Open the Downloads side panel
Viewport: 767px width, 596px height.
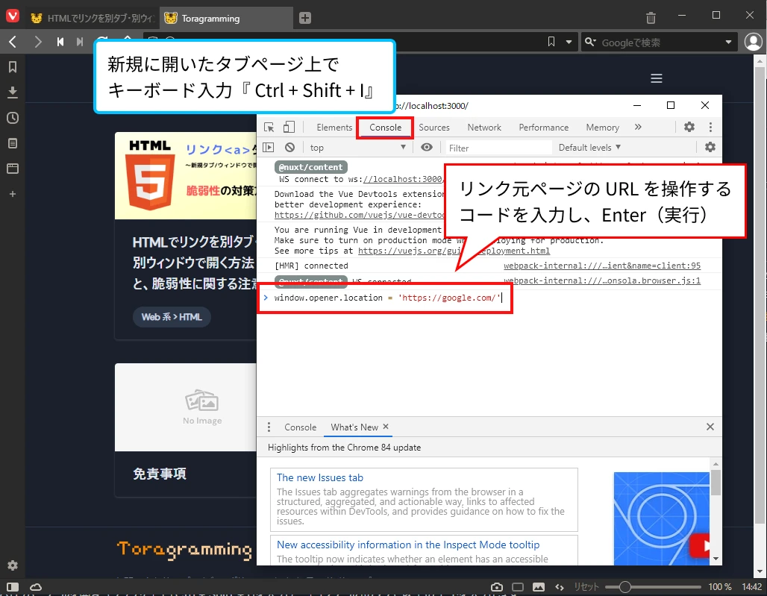(13, 92)
